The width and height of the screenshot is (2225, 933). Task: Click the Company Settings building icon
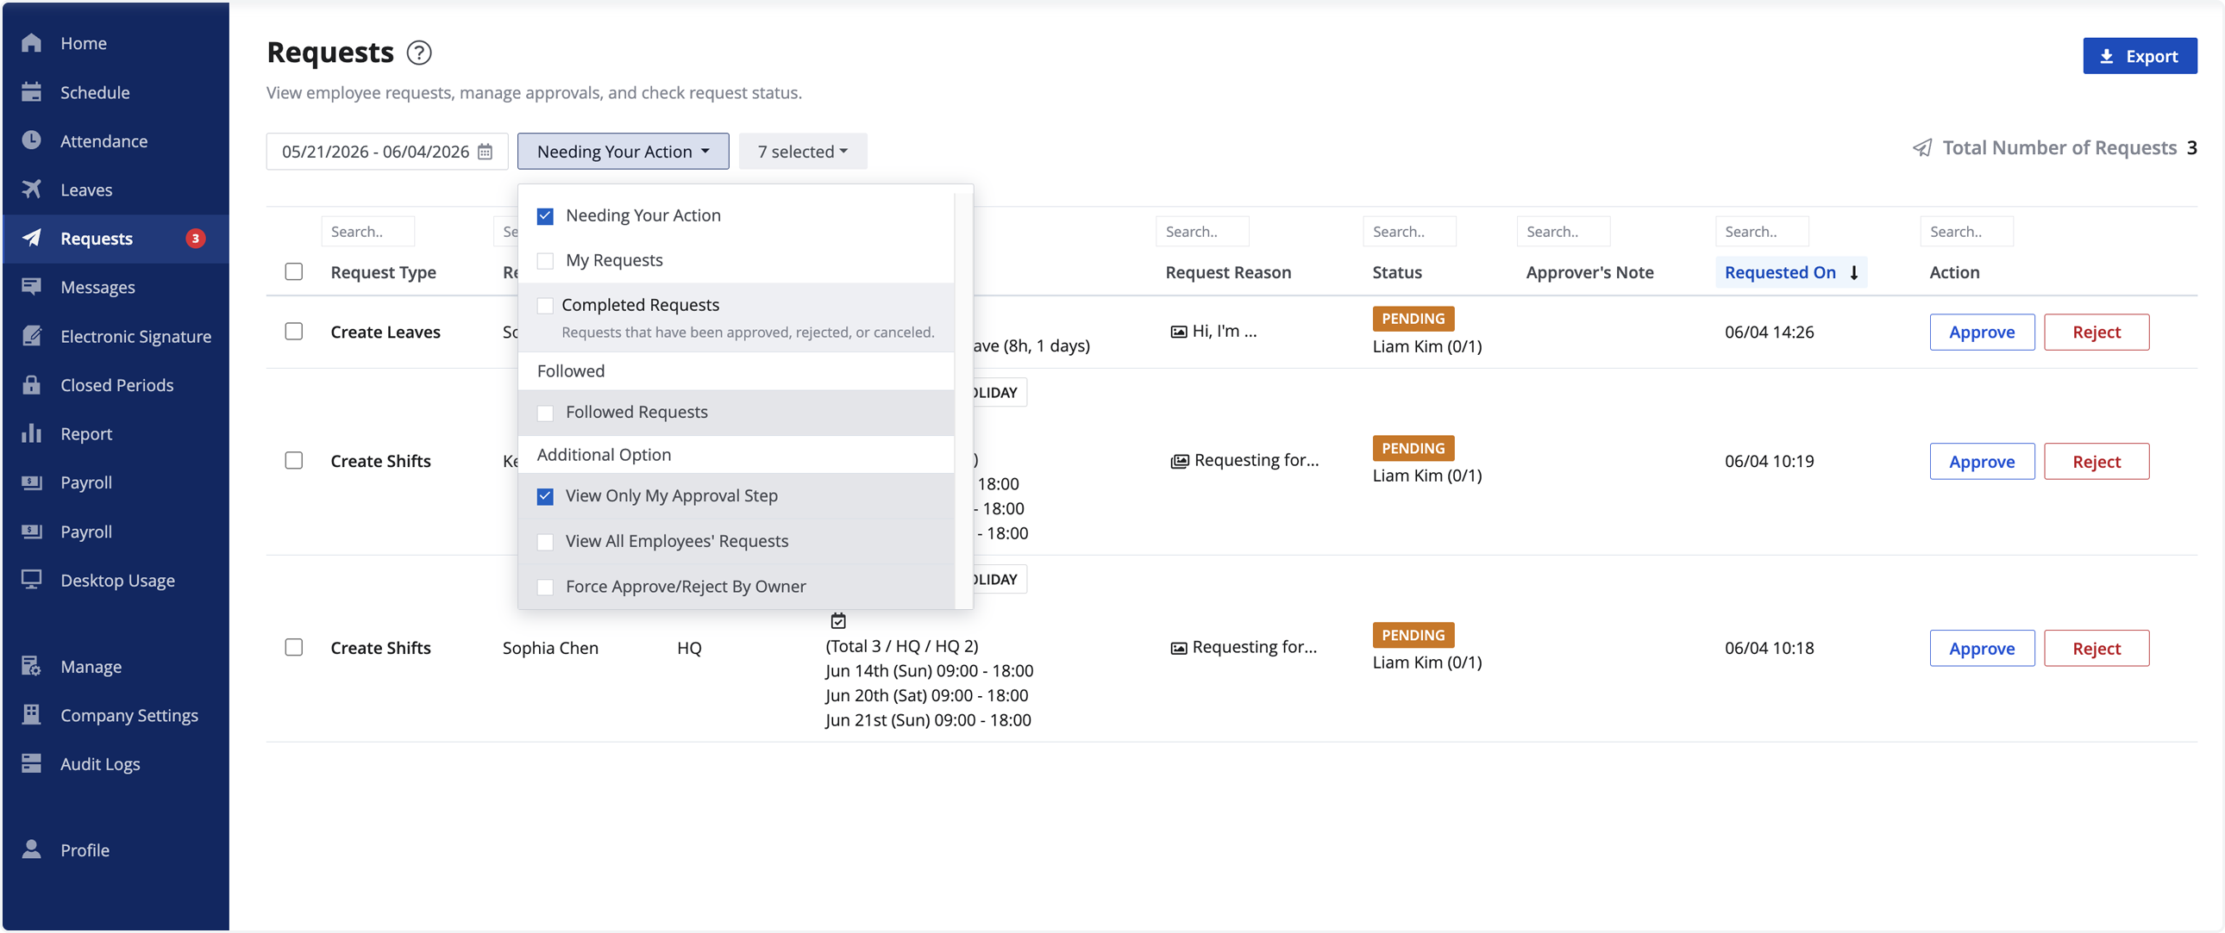(31, 715)
